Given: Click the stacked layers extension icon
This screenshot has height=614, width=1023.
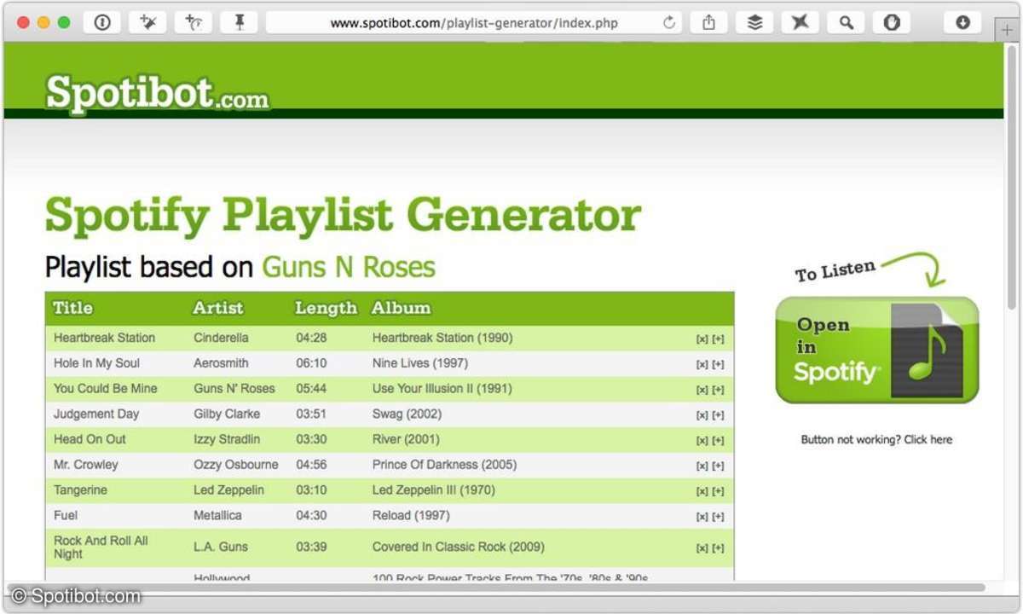Looking at the screenshot, I should [754, 23].
